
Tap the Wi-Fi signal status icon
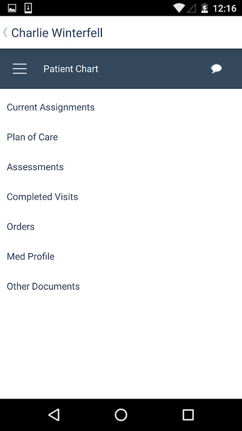point(179,8)
